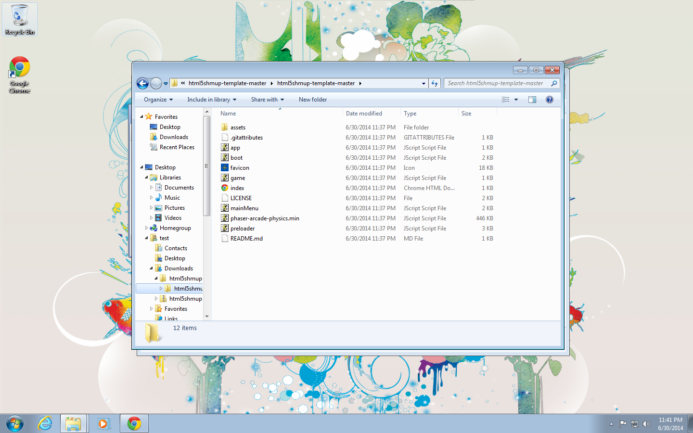Screen dimensions: 693x433
Task: Click the Back navigation arrow button
Action: 142,83
